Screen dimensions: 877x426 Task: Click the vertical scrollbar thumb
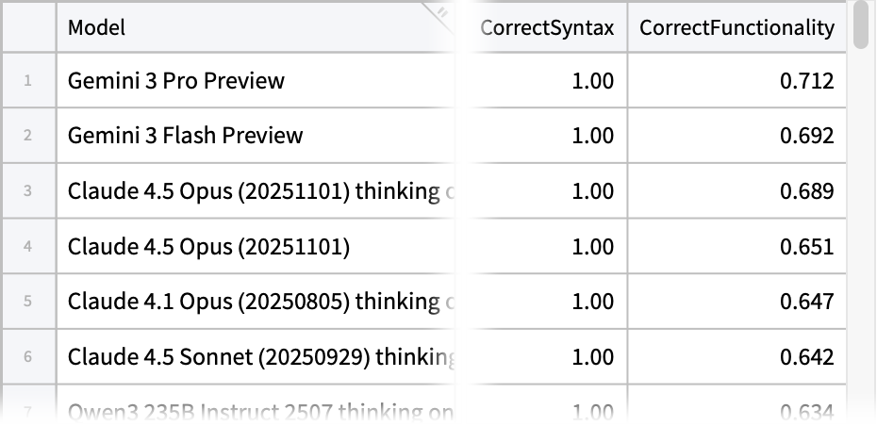pos(862,26)
